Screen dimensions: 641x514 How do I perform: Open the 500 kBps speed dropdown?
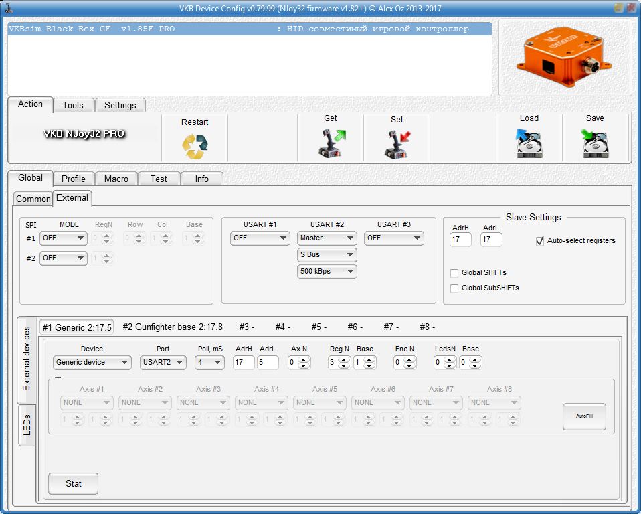pos(327,272)
